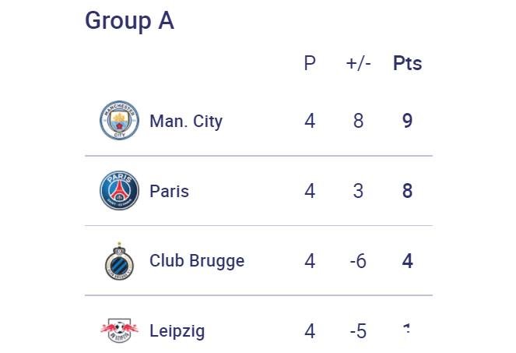Click Leipzig's matches played value
This screenshot has height=353, width=516.
click(310, 331)
